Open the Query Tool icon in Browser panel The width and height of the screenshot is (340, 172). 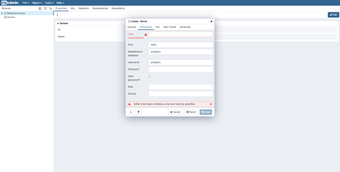[x=40, y=9]
